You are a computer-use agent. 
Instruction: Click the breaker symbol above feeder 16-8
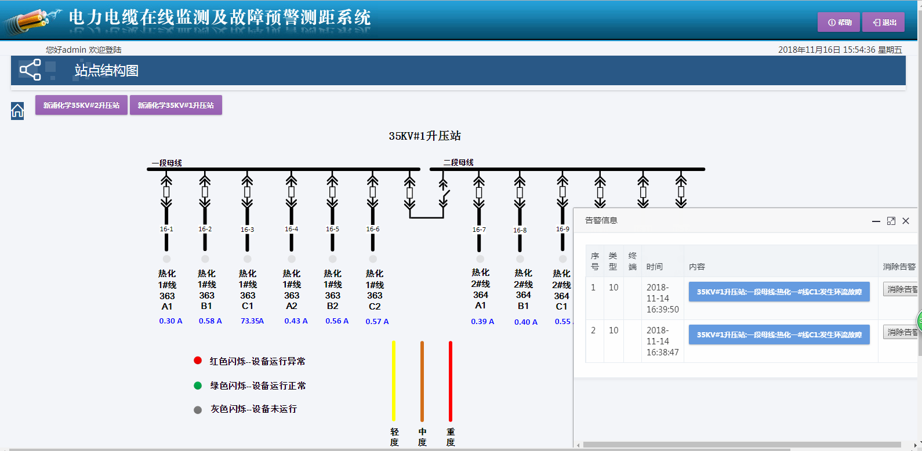(520, 192)
